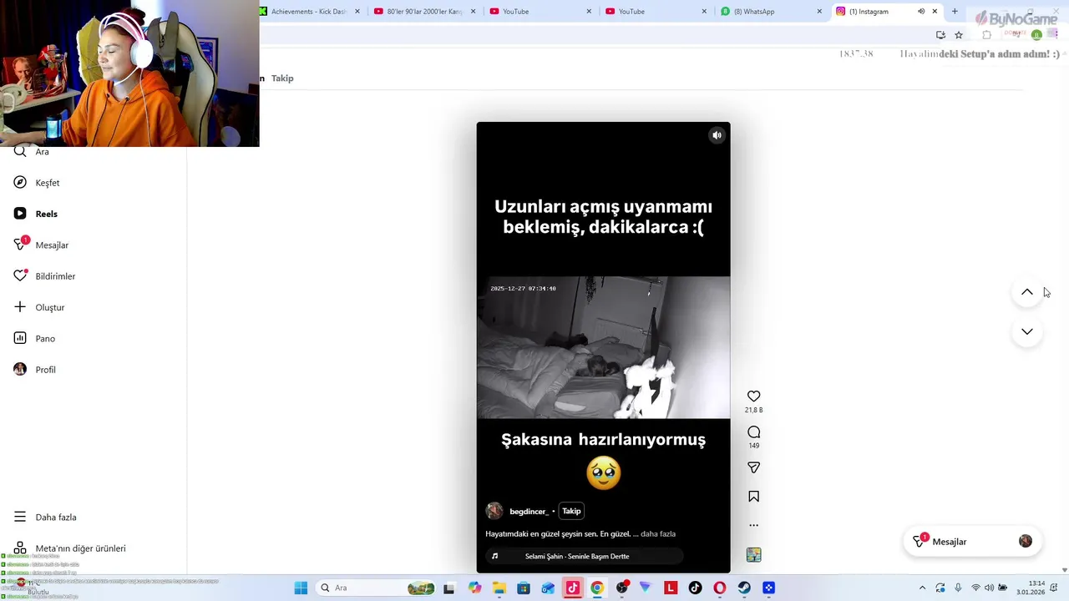Open the Daha fazla menu
Image resolution: width=1069 pixels, height=601 pixels.
tap(45, 518)
